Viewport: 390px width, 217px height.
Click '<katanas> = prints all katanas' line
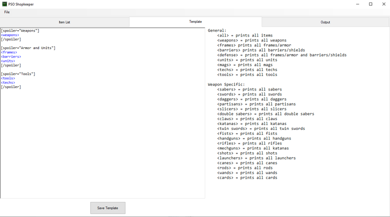[x=252, y=124]
